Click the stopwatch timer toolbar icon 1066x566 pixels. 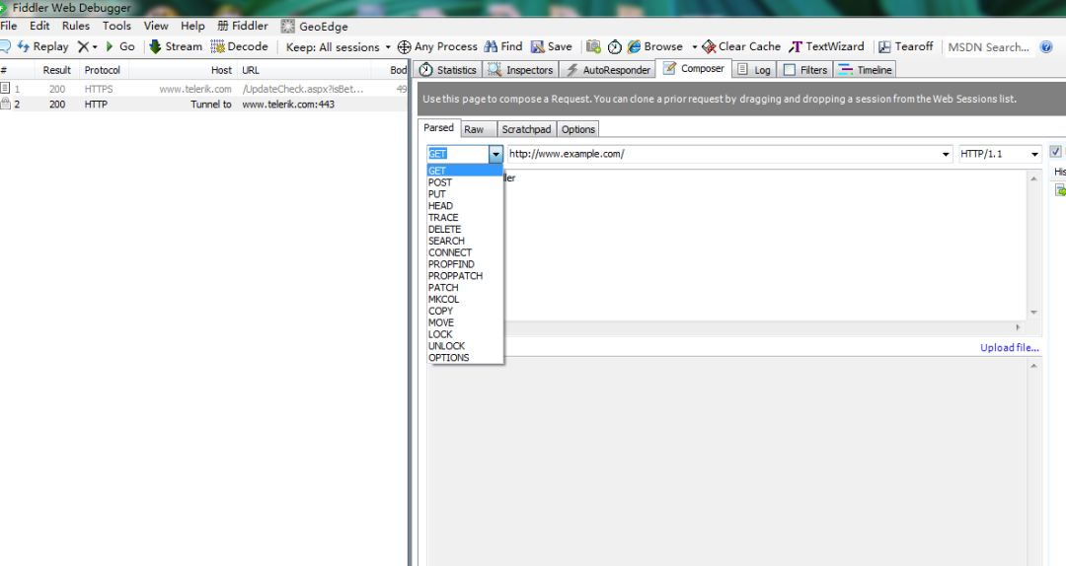[615, 47]
